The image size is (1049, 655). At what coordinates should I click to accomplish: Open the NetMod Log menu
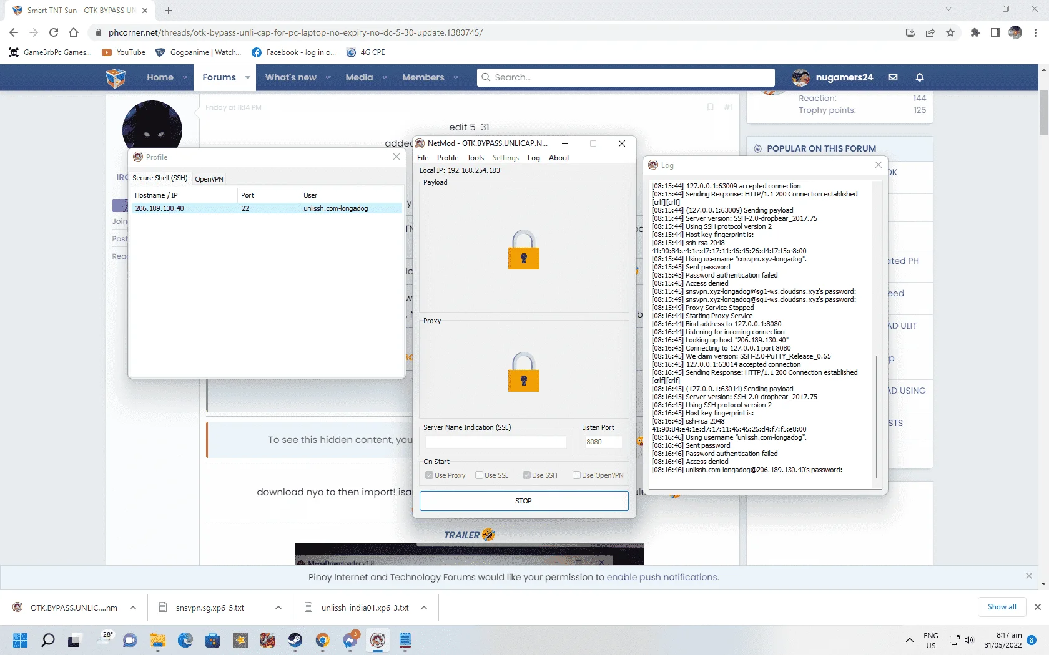pos(533,158)
